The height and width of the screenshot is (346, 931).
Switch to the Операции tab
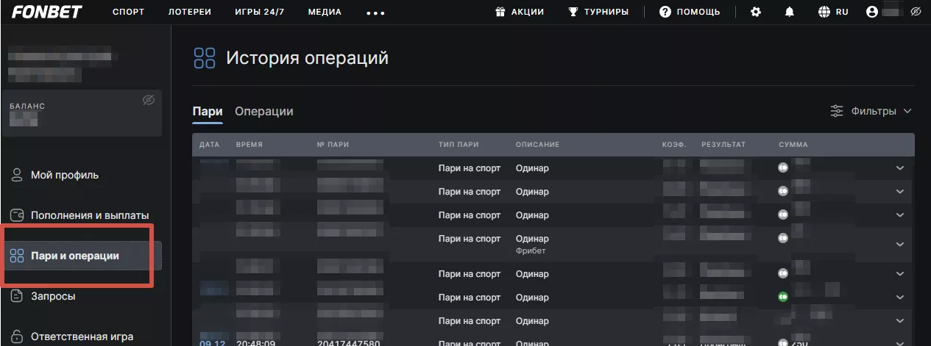[263, 111]
